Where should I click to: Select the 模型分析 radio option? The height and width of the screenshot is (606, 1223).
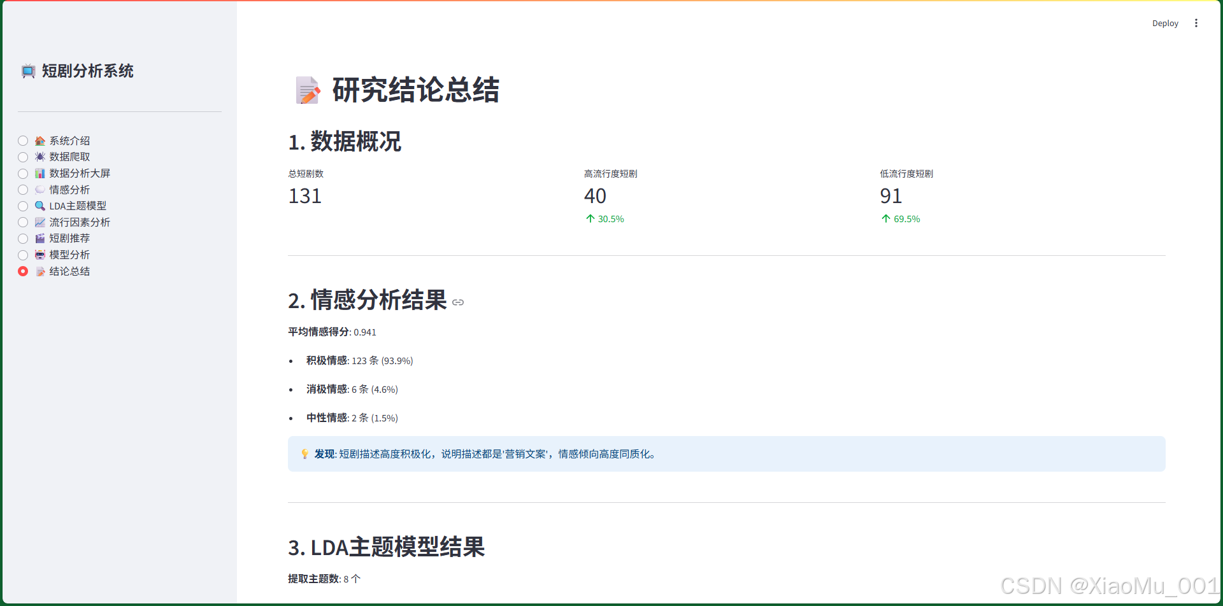coord(23,255)
